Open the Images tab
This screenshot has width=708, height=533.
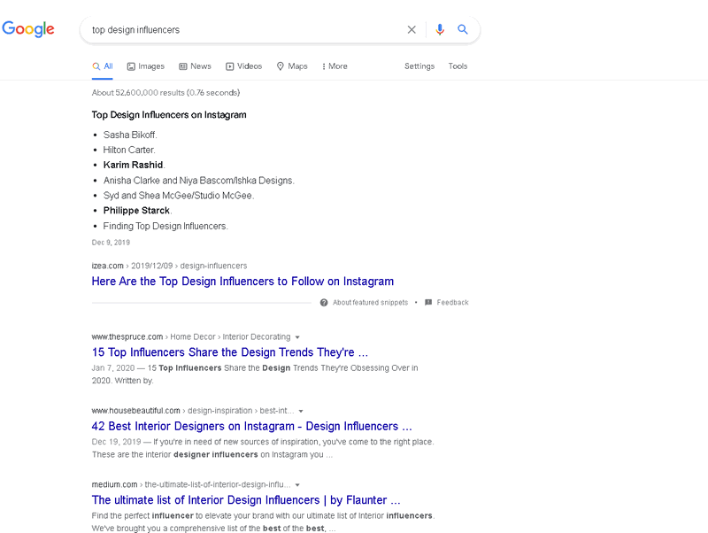point(145,66)
